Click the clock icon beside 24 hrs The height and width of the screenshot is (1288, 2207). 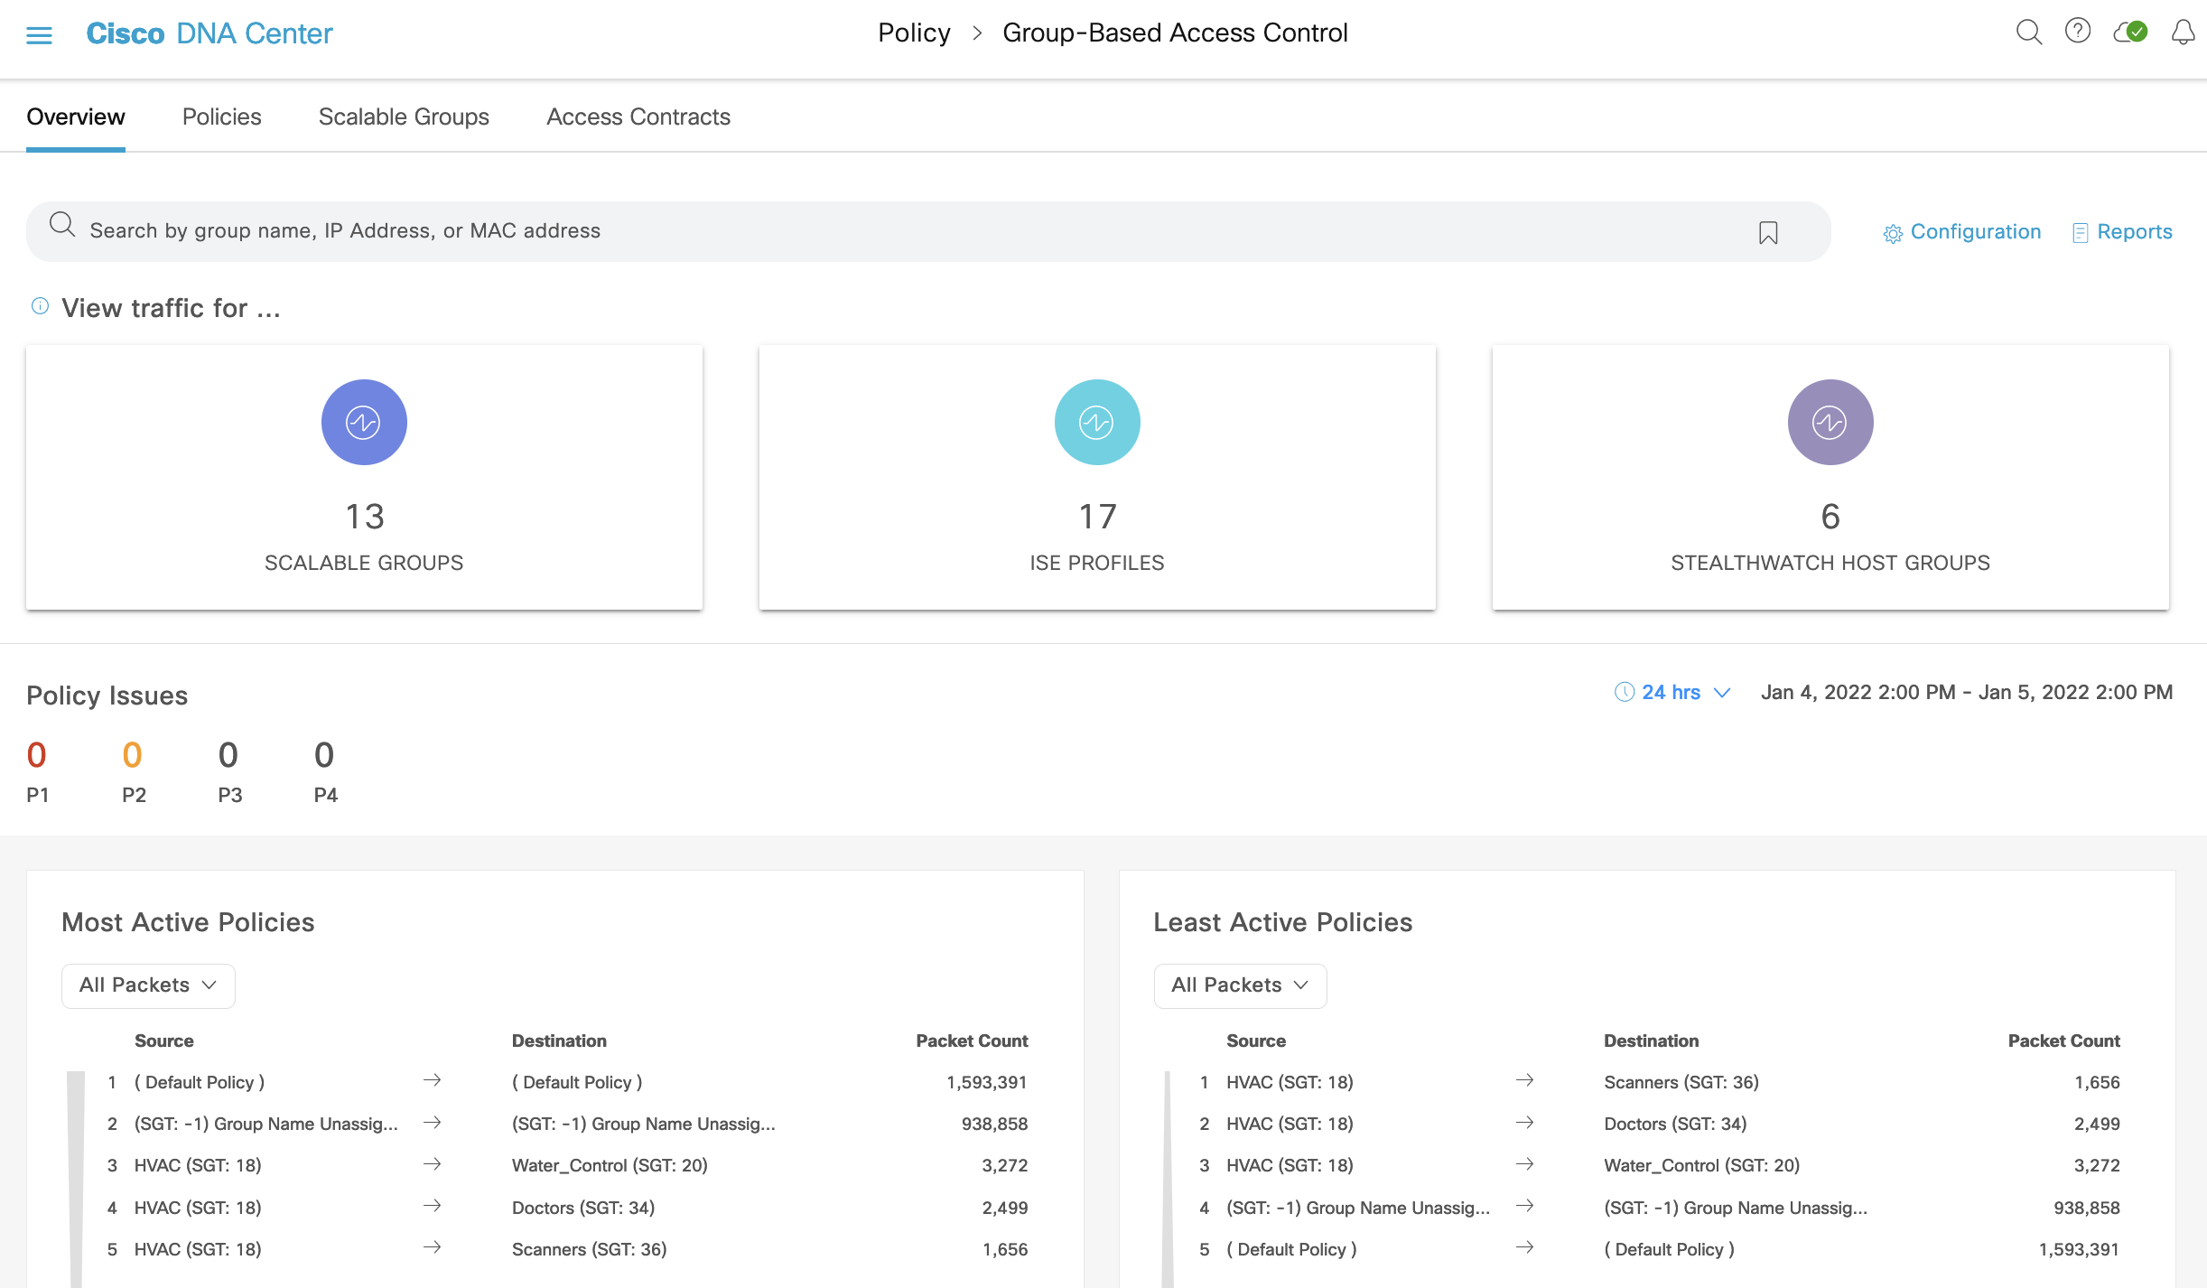click(x=1625, y=693)
